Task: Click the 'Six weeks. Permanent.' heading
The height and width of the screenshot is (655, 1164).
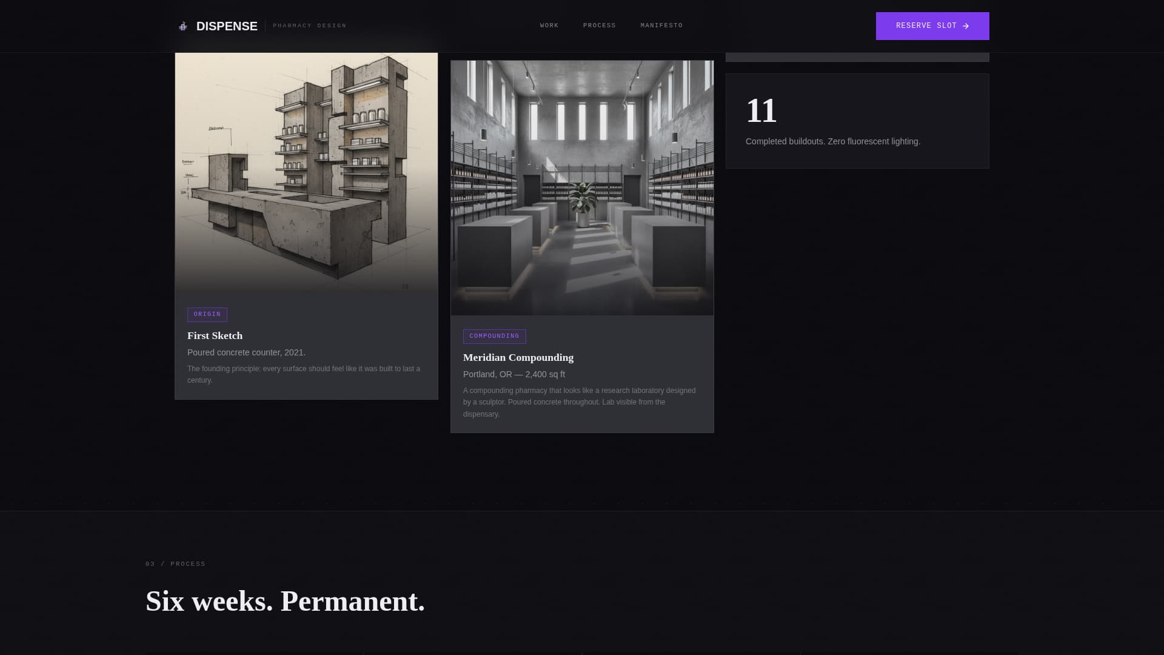Action: (285, 601)
